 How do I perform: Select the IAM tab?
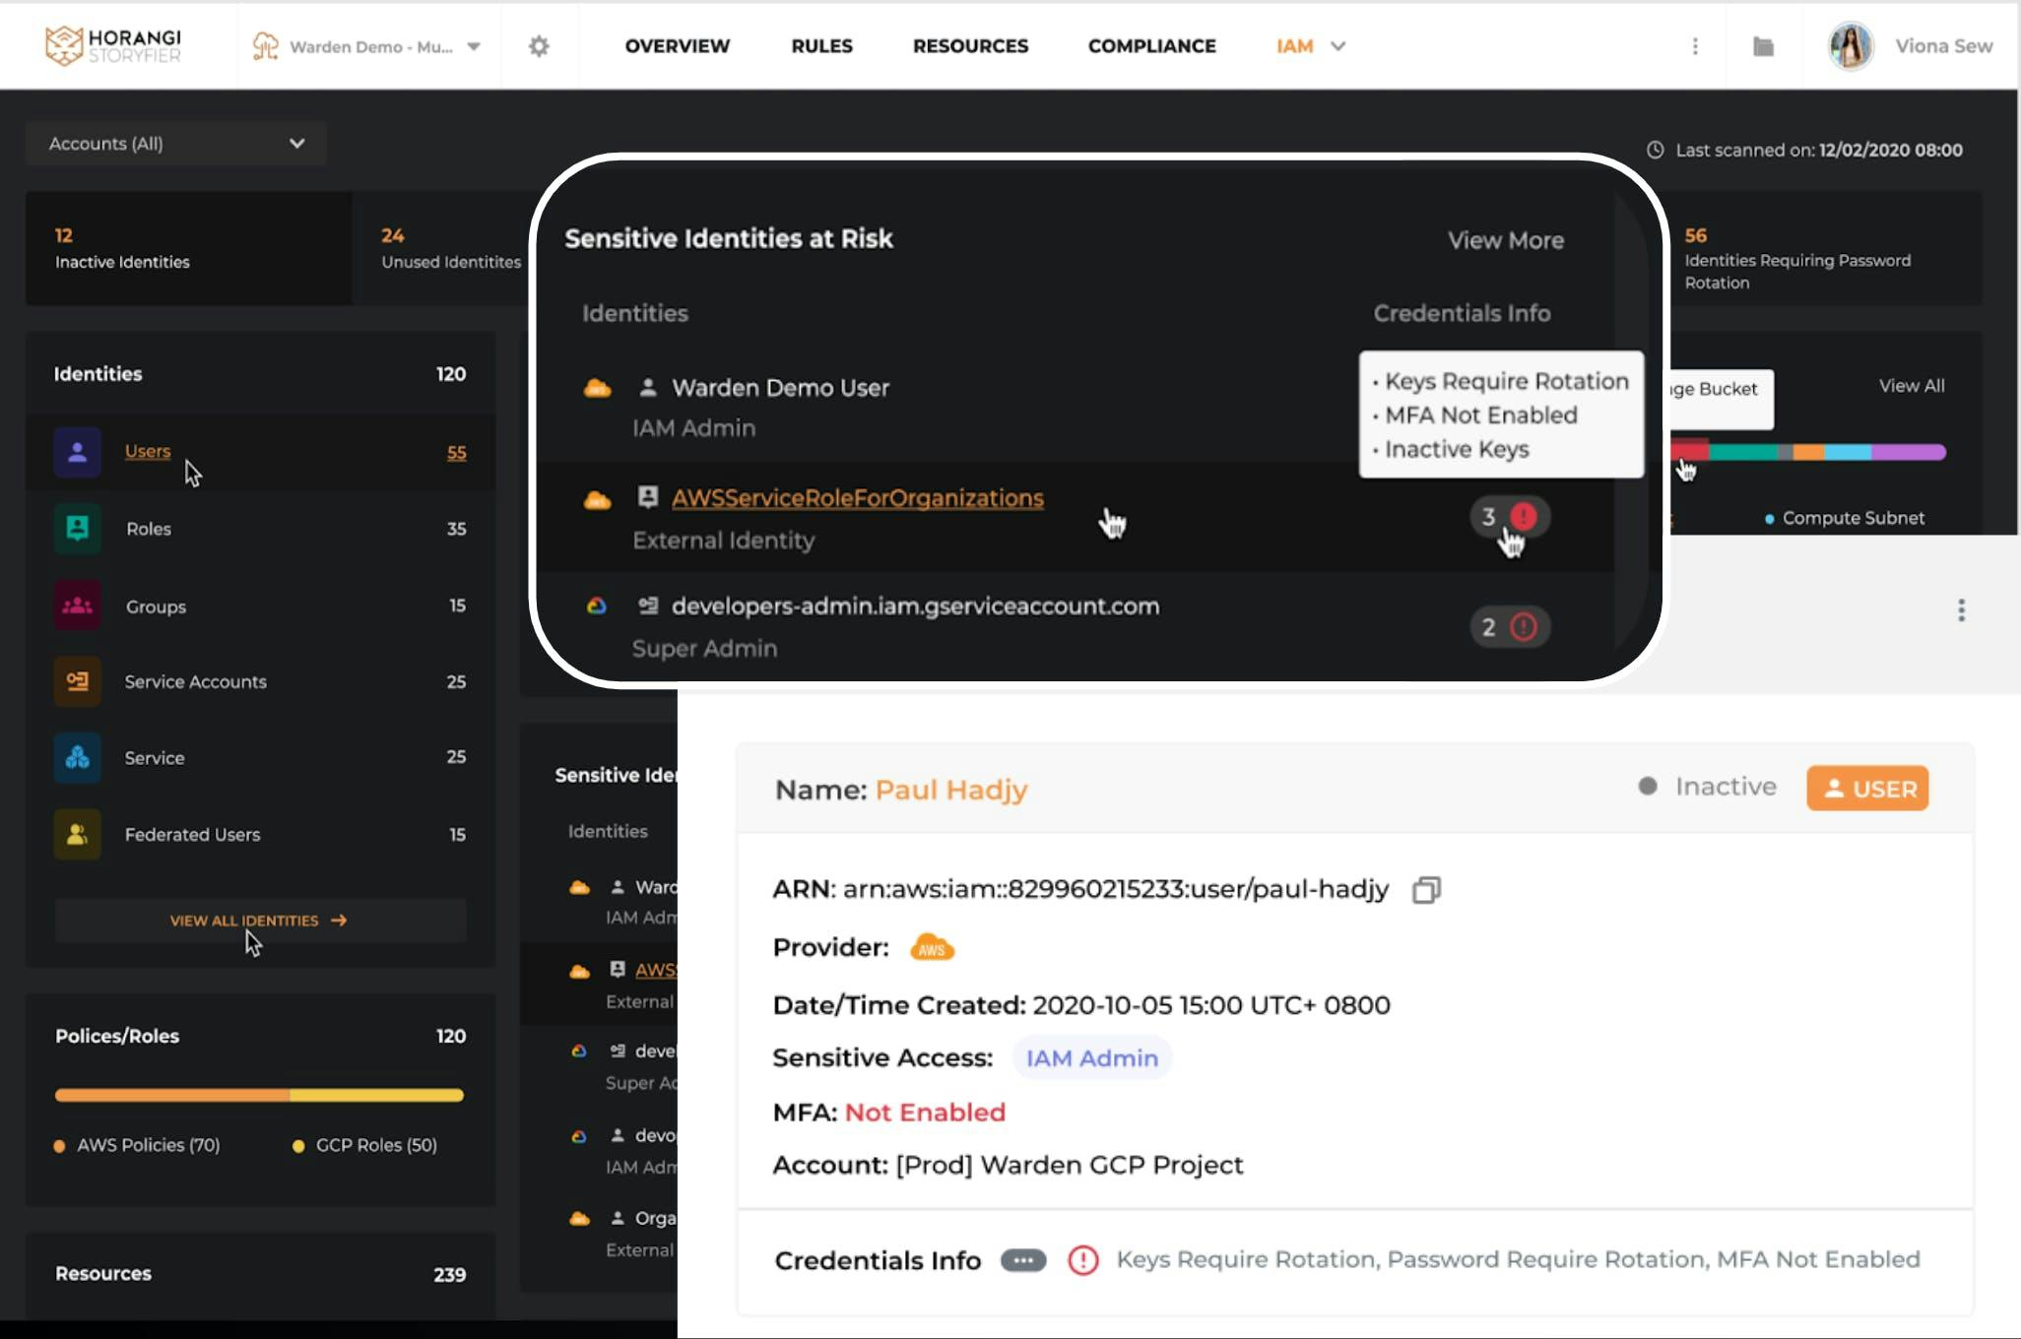coord(1294,46)
